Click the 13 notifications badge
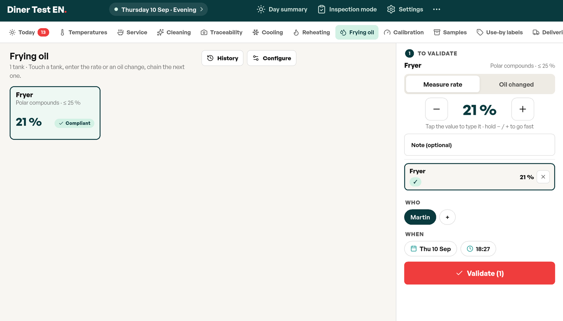This screenshot has height=321, width=563. [43, 32]
